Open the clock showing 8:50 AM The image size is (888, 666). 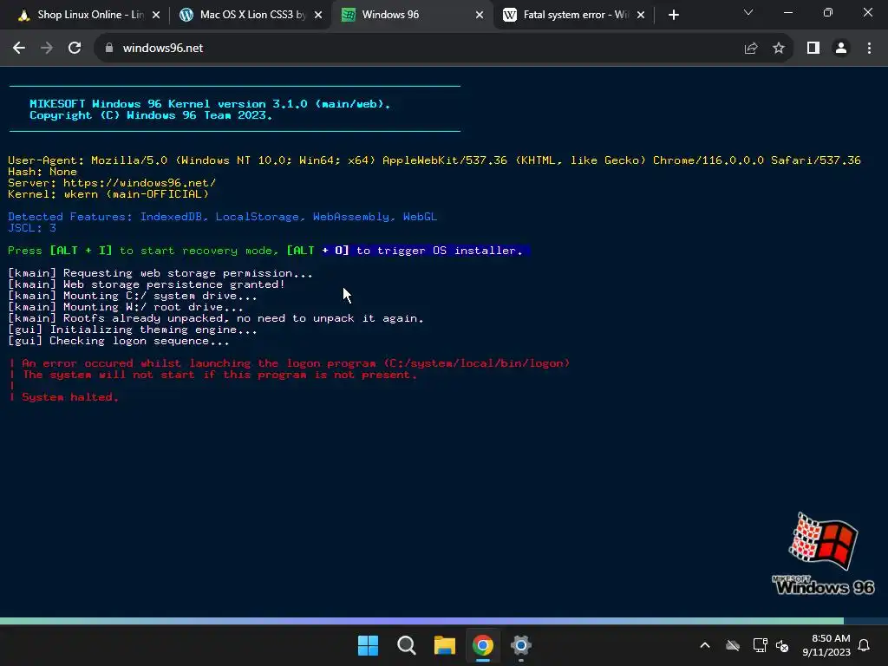(x=826, y=645)
